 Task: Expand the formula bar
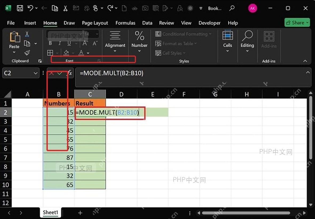[308, 72]
